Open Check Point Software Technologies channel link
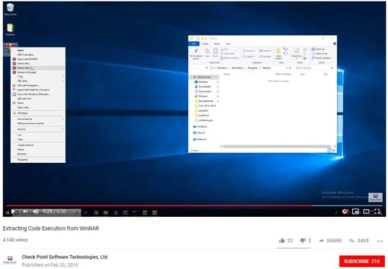The image size is (388, 269). coord(65,257)
